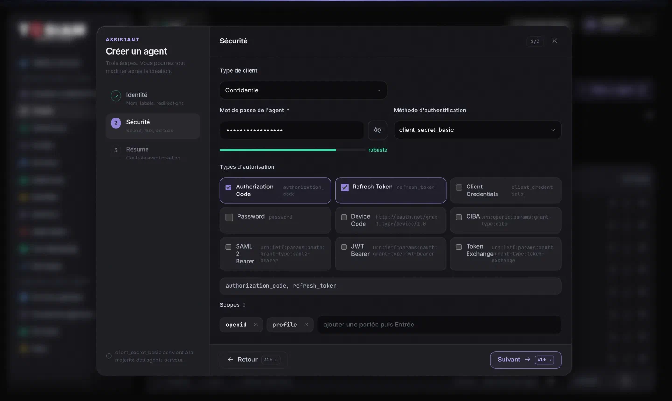Click the authorization_code, refresh_token summary field

(391, 286)
